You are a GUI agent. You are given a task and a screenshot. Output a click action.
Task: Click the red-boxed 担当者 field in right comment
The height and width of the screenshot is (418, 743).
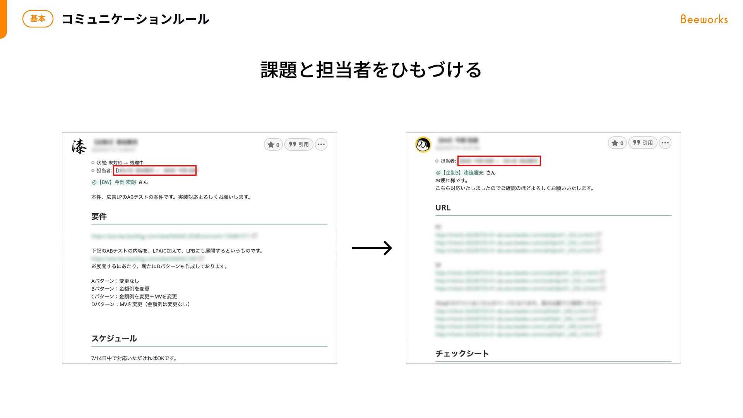[499, 161]
